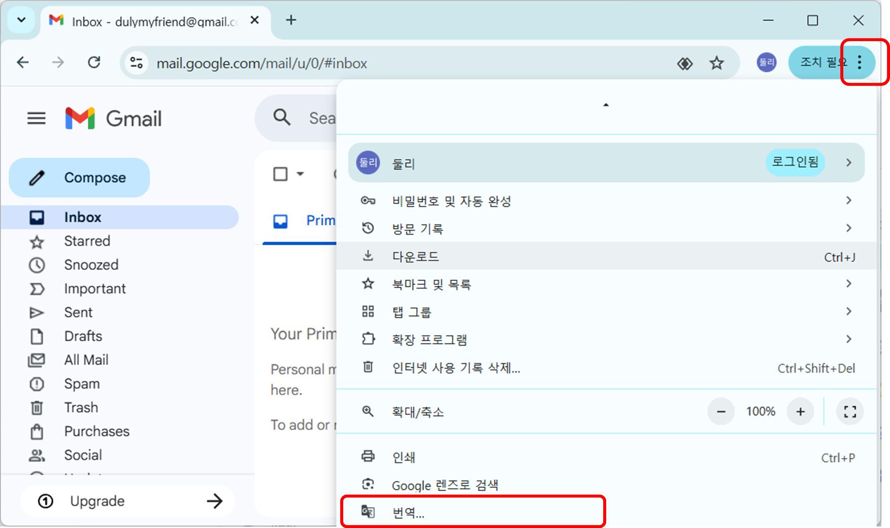
Task: Open the Important folder
Action: (x=120, y=289)
